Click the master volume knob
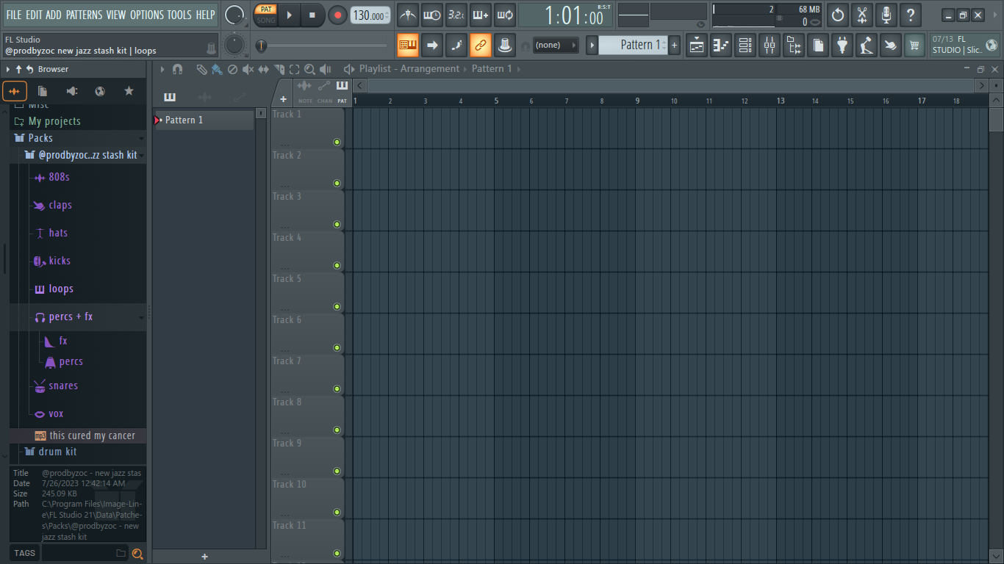The width and height of the screenshot is (1004, 564). click(234, 15)
